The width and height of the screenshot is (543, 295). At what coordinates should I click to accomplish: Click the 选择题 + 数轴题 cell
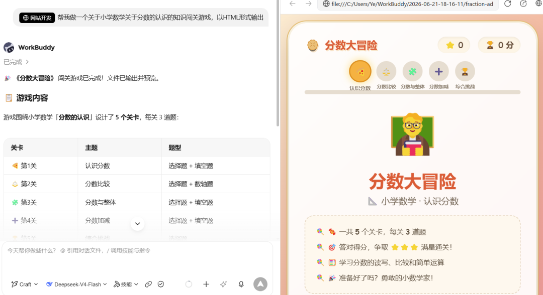coord(216,184)
